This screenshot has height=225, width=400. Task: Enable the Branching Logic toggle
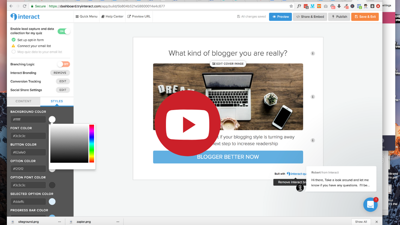(63, 64)
